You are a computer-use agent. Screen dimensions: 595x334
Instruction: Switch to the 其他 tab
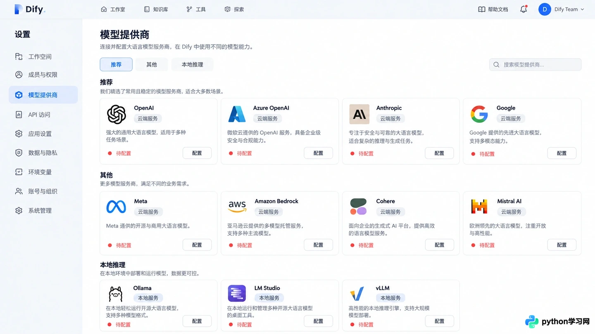152,64
